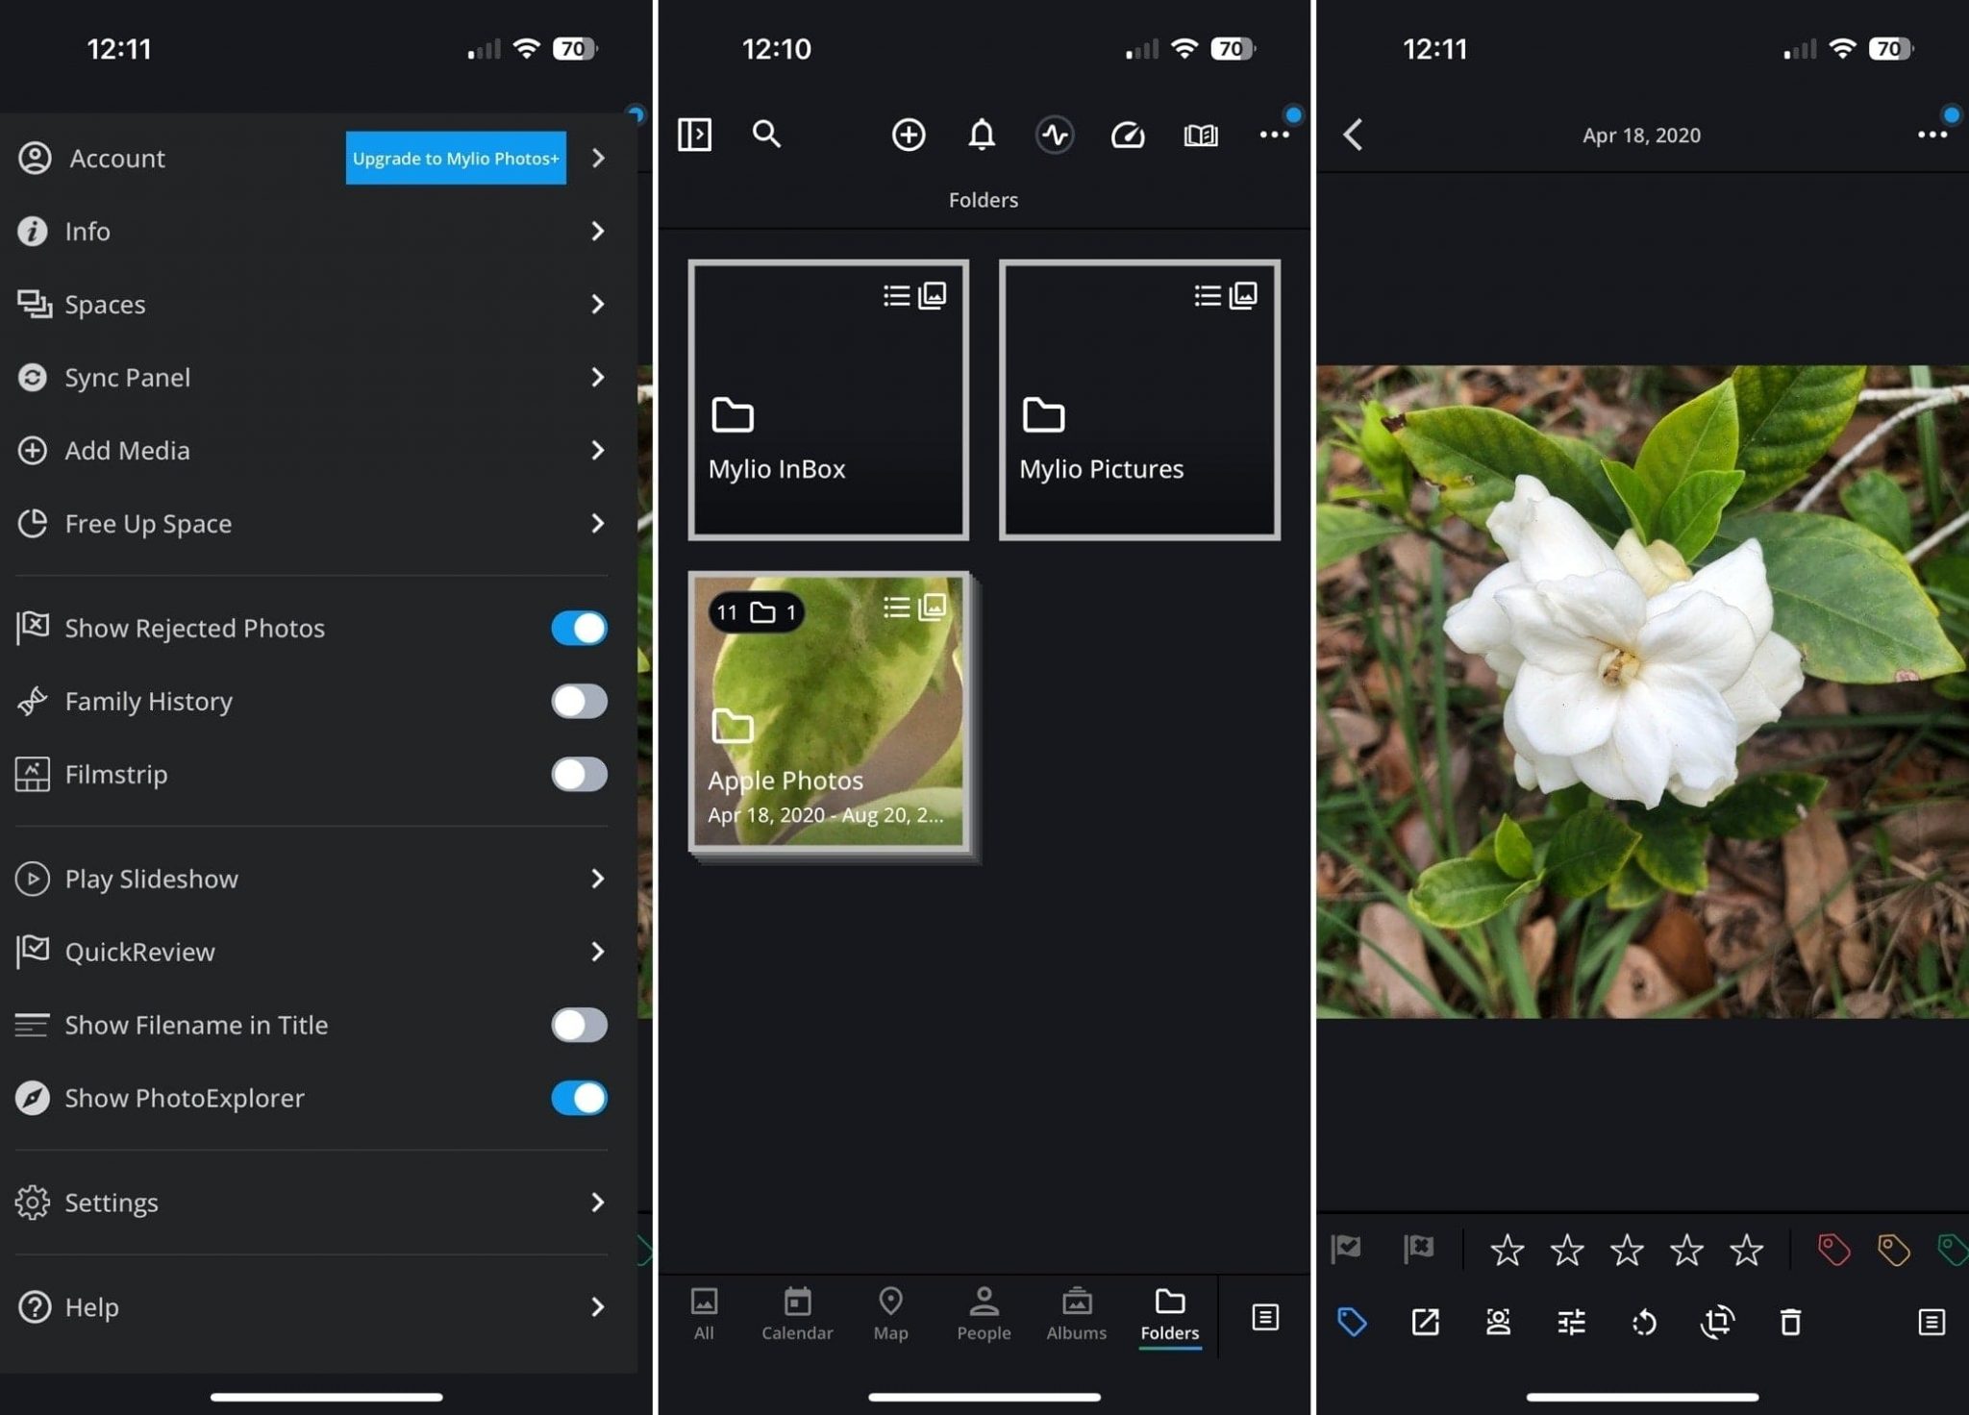
Task: Click the Add Media plus icon in top toolbar
Action: (x=908, y=135)
